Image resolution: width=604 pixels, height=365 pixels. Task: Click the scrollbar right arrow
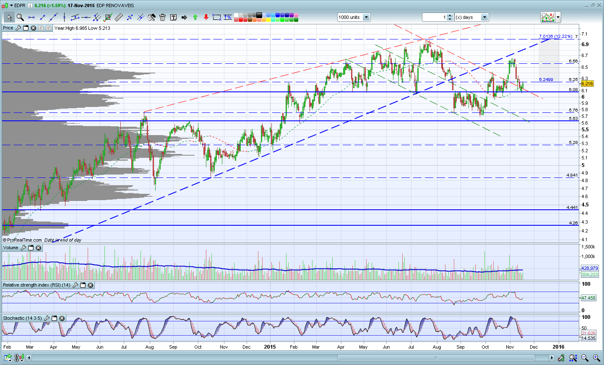pyautogui.click(x=552, y=358)
